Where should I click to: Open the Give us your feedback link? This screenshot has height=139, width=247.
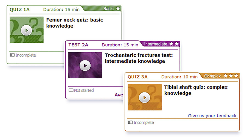point(212,116)
